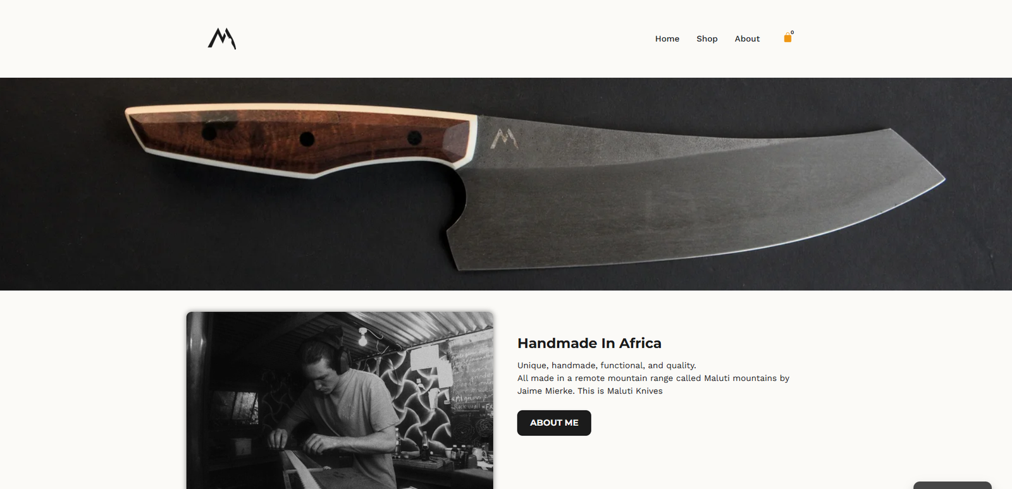Click the cart item count badge

pos(793,32)
